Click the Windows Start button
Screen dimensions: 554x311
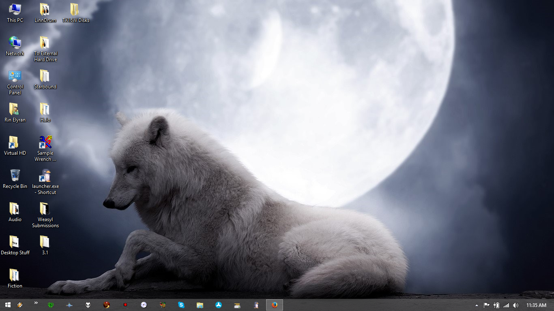[7, 305]
